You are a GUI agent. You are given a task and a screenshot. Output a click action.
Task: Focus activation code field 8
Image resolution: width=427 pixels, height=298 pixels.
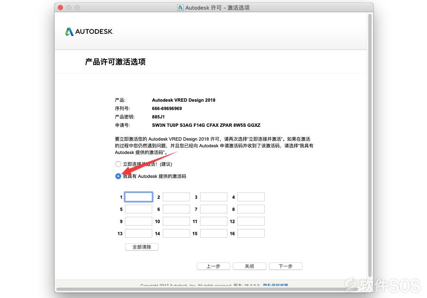[x=251, y=209]
